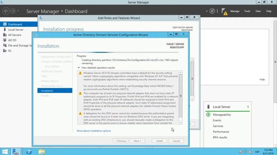This screenshot has width=277, height=155.
Task: Select the Installation step in wizard
Action: click(x=55, y=90)
